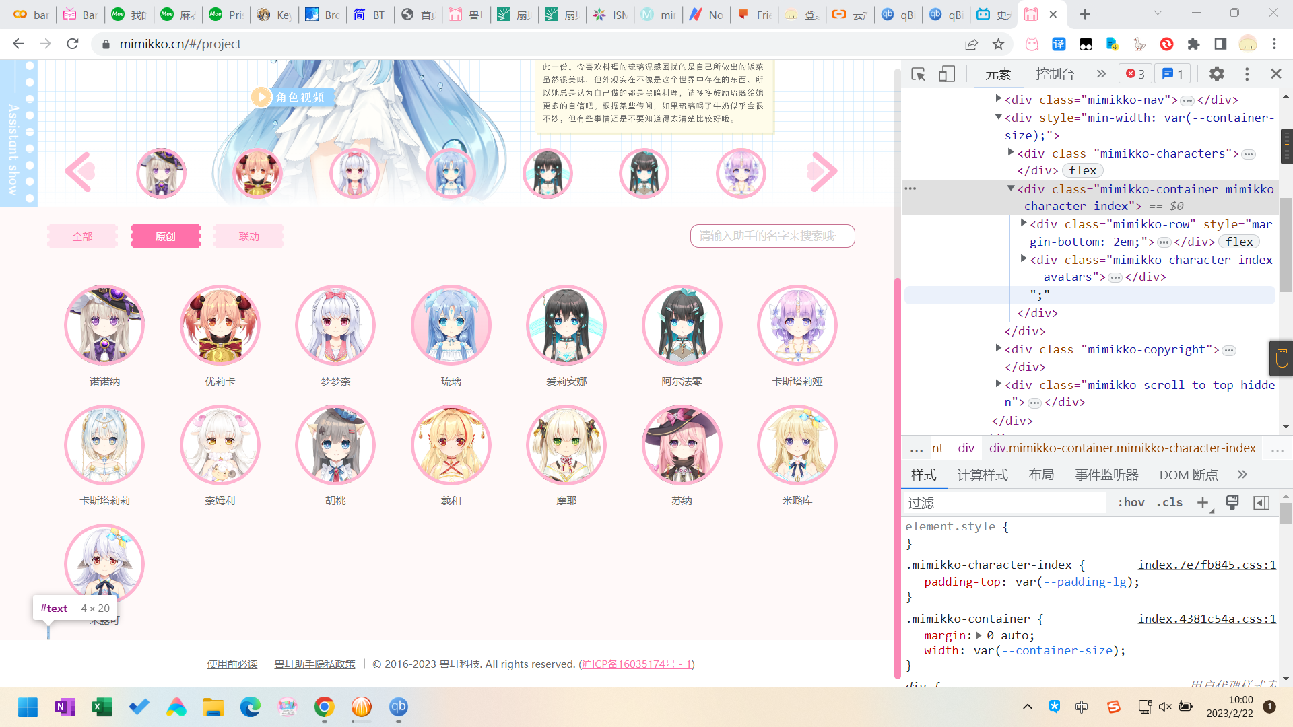Toggle device toolbar in DevTools
This screenshot has height=727, width=1293.
pyautogui.click(x=946, y=74)
